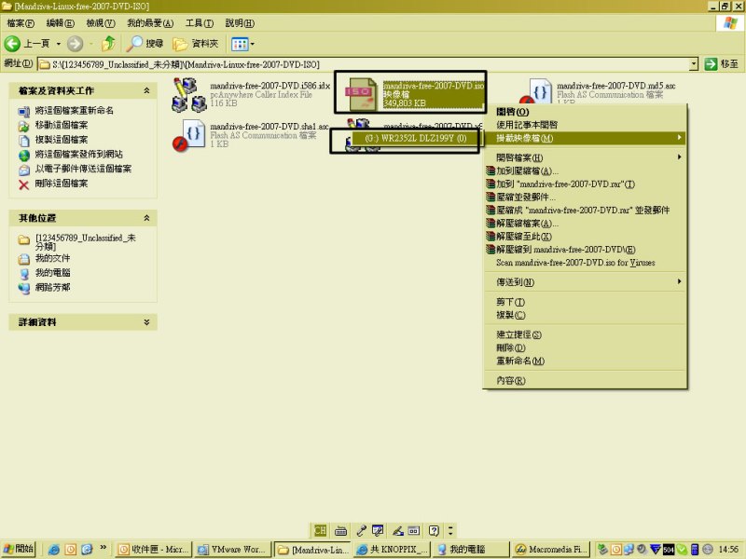This screenshot has width=746, height=559.
Task: Go up one folder level icon
Action: (x=108, y=44)
